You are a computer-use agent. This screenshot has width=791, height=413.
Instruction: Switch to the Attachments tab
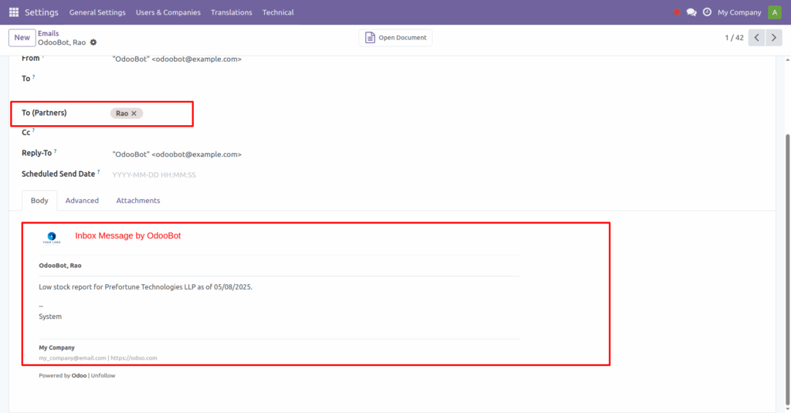(x=138, y=200)
